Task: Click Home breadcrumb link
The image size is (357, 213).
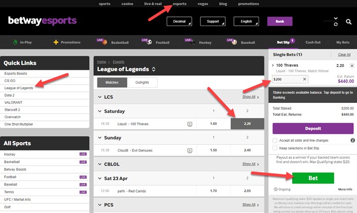Action: pos(101,62)
